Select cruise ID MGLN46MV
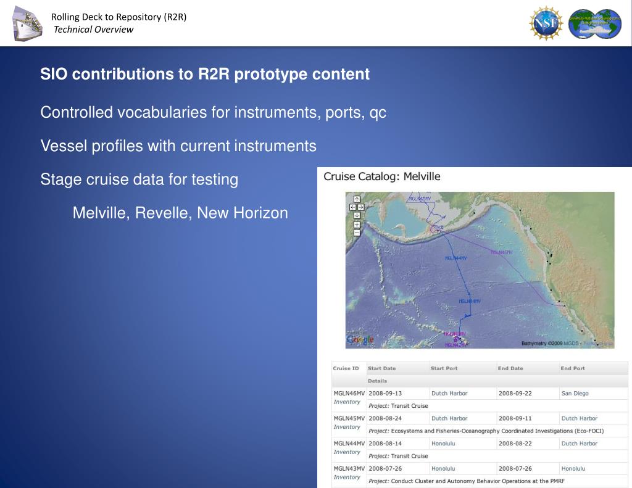This screenshot has width=632, height=488. 349,394
